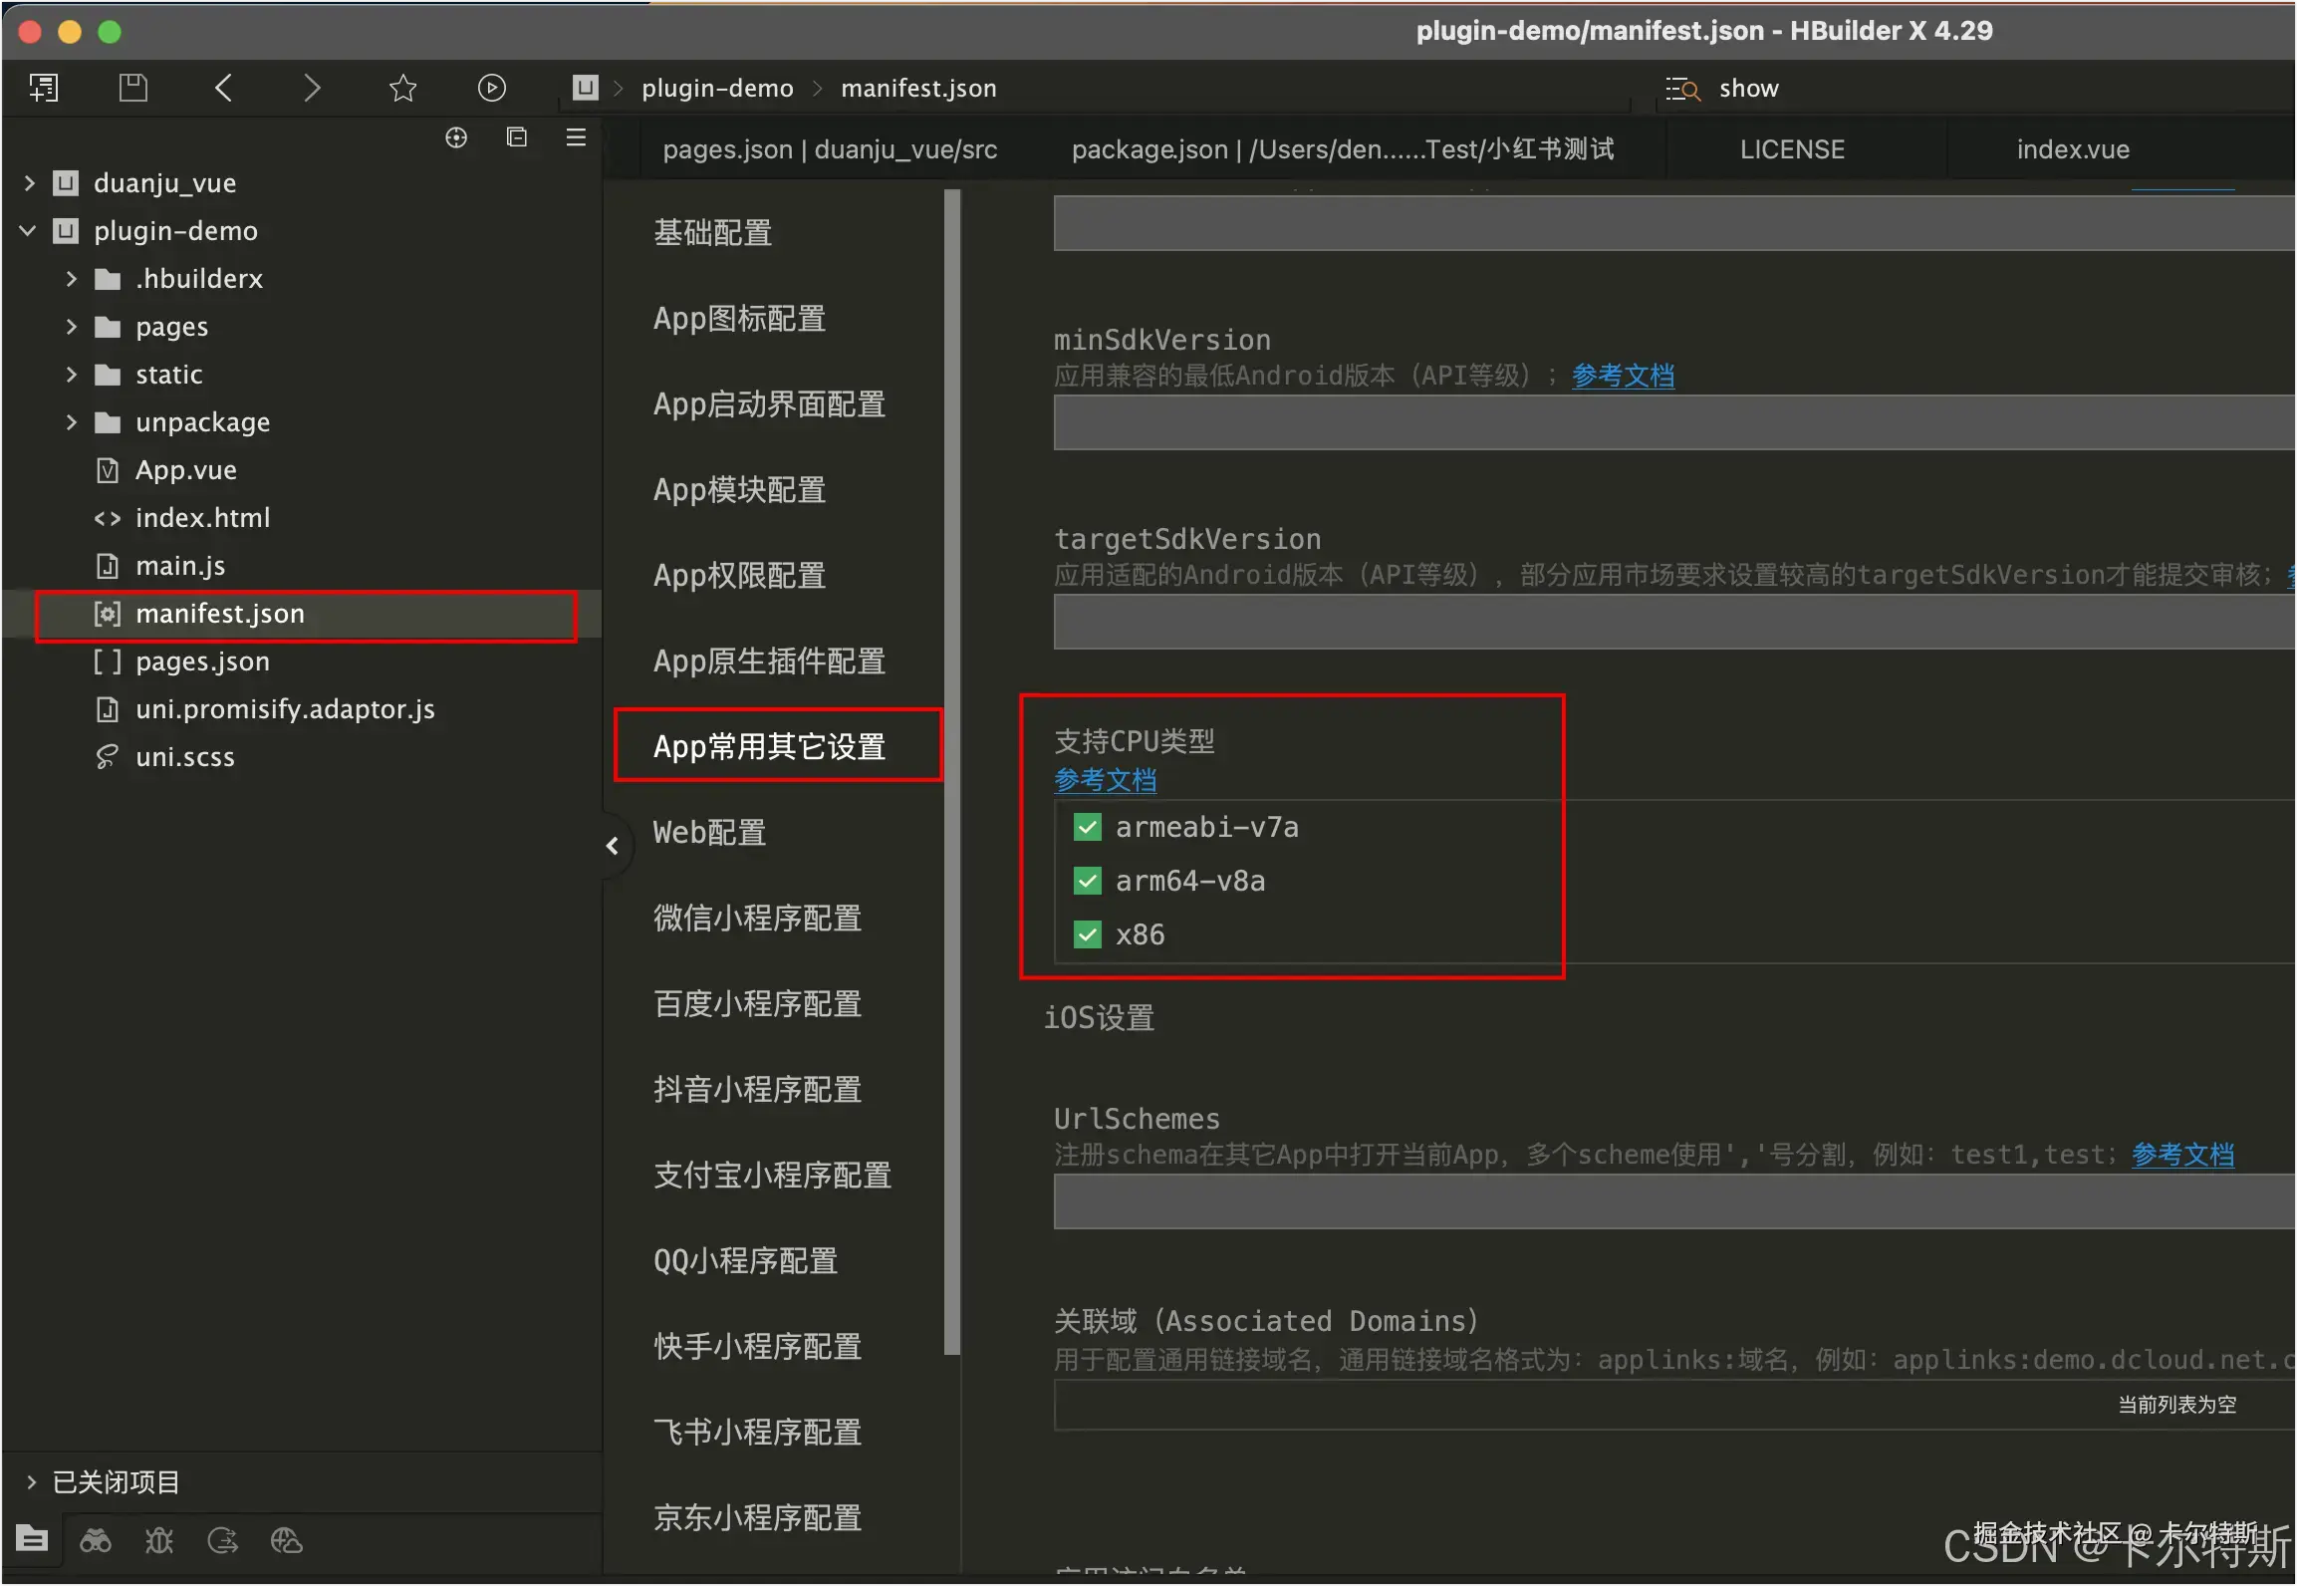
Task: Click the minSdkVersion input field
Action: tap(1673, 422)
